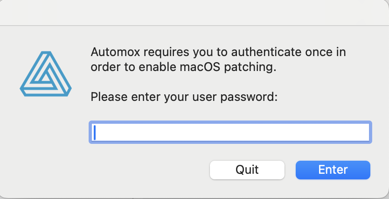The height and width of the screenshot is (199, 389).
Task: Confirm the password with the Enter button
Action: (333, 170)
